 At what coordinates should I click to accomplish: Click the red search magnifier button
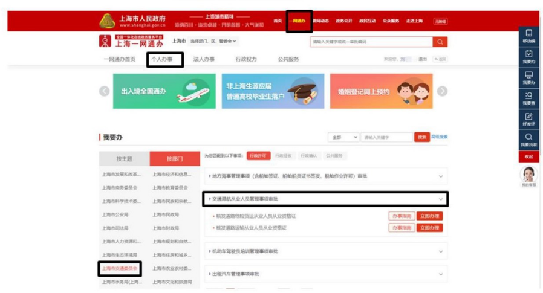440,42
